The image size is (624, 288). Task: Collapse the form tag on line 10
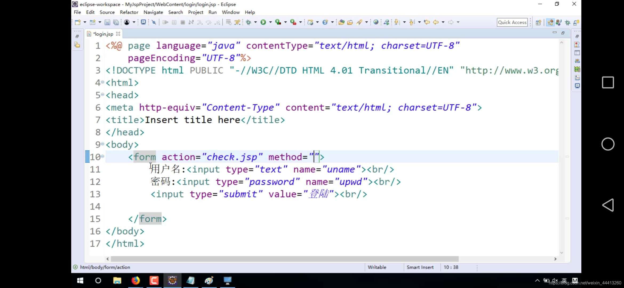(x=102, y=156)
